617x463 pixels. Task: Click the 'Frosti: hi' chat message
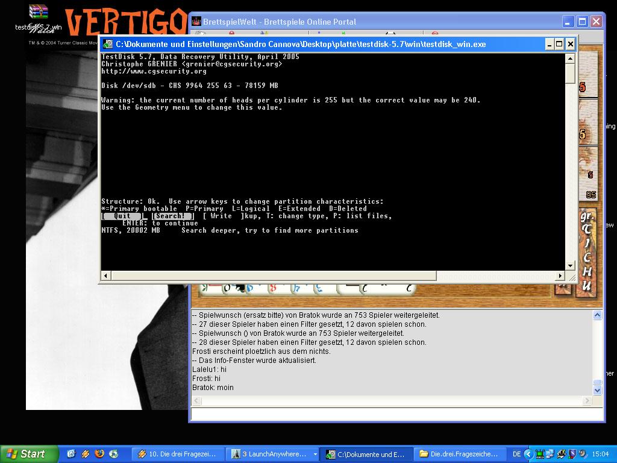pos(207,379)
